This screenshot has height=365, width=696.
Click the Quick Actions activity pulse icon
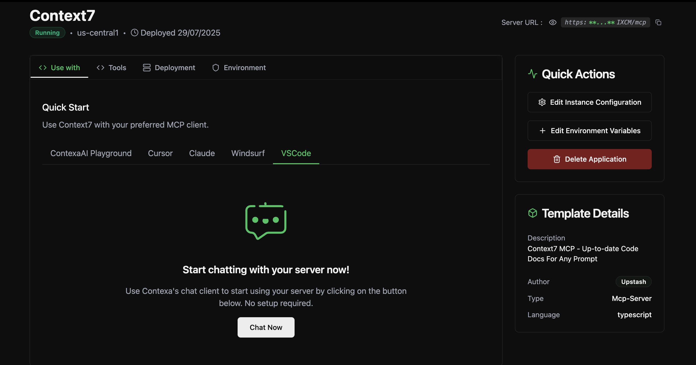(x=532, y=74)
